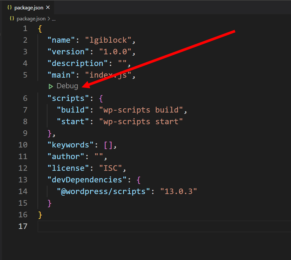
Task: Click the JSON icon in the breadcrumb
Action: click(x=12, y=18)
